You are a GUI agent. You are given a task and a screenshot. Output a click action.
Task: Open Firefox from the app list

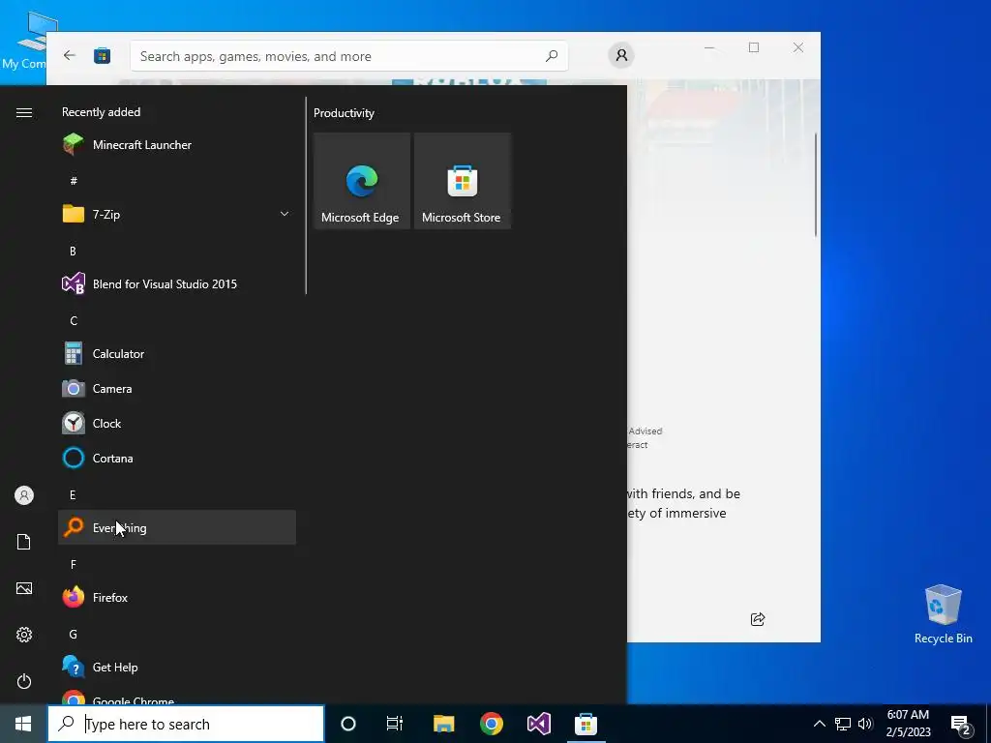pyautogui.click(x=177, y=597)
